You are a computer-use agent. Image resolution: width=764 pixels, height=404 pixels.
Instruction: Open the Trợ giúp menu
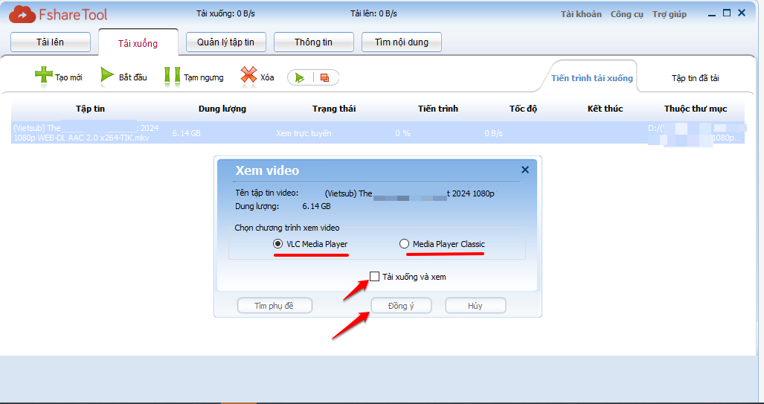[x=670, y=14]
